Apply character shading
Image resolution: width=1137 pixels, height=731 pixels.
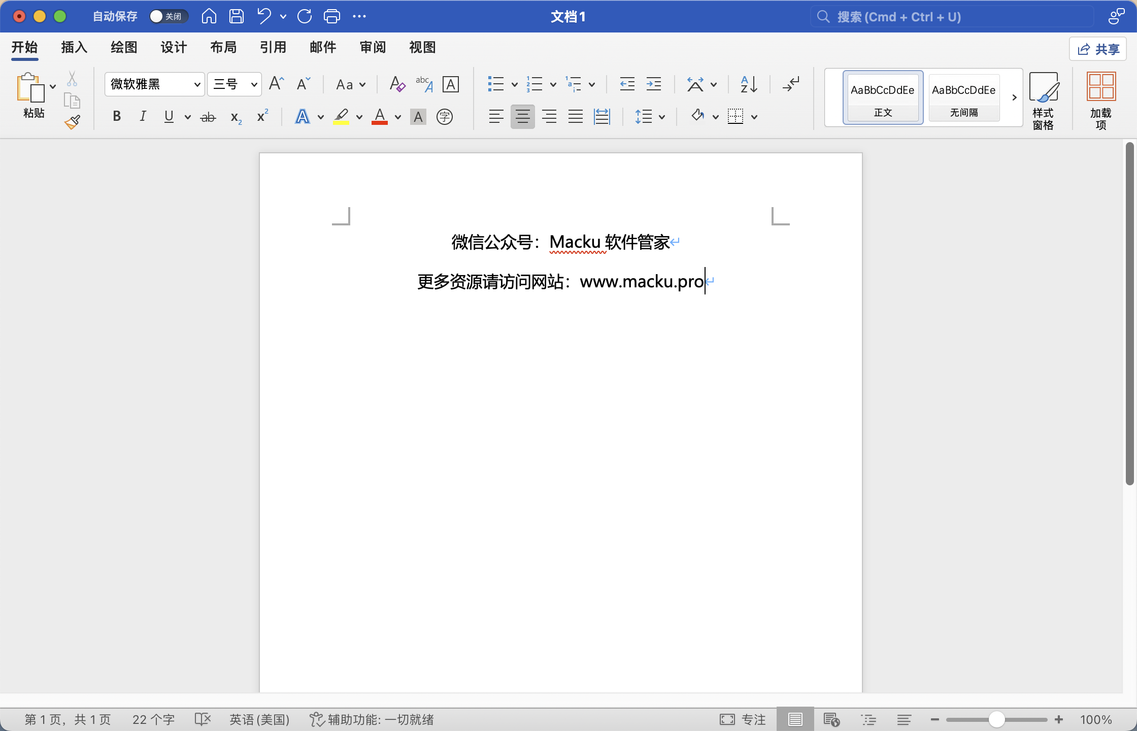tap(418, 117)
